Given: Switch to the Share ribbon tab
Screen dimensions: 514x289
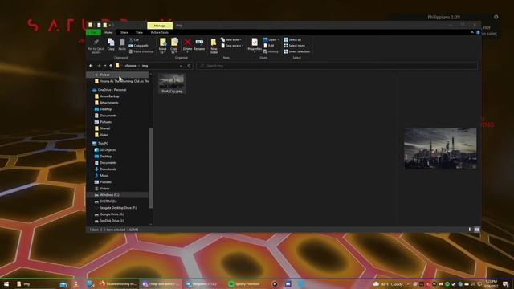Looking at the screenshot, I should tap(124, 32).
